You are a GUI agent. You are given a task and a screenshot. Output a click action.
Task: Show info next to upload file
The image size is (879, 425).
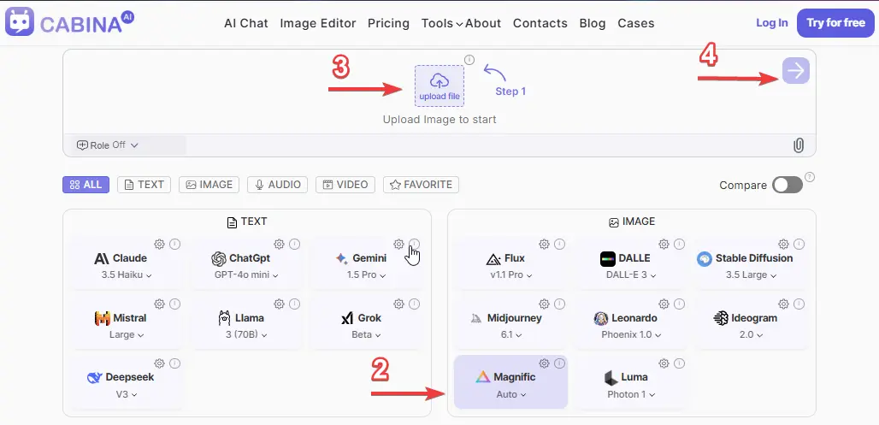pos(469,60)
